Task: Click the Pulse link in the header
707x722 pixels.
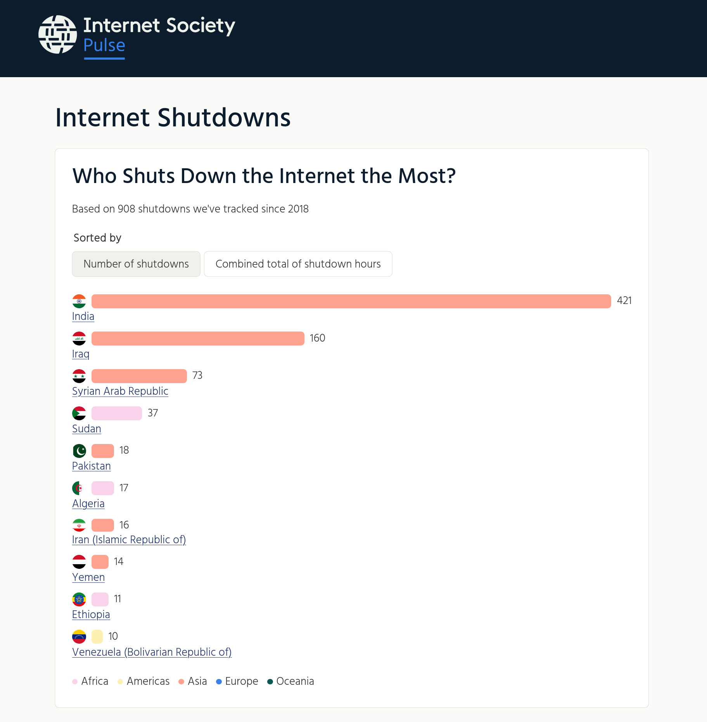Action: pyautogui.click(x=104, y=45)
